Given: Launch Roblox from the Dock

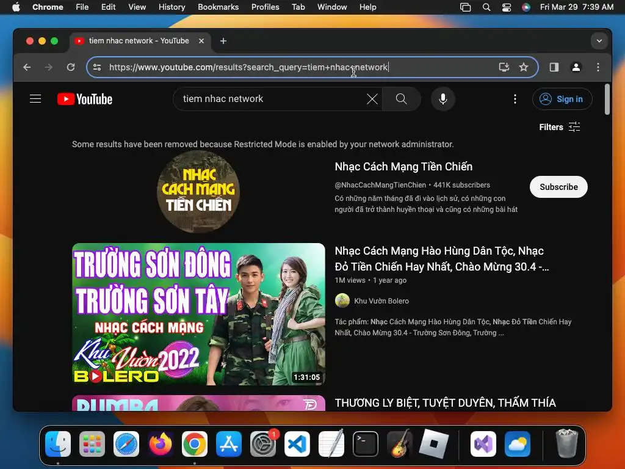Looking at the screenshot, I should tap(434, 444).
